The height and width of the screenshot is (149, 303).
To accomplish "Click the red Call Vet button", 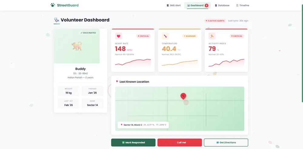I will (180, 143).
